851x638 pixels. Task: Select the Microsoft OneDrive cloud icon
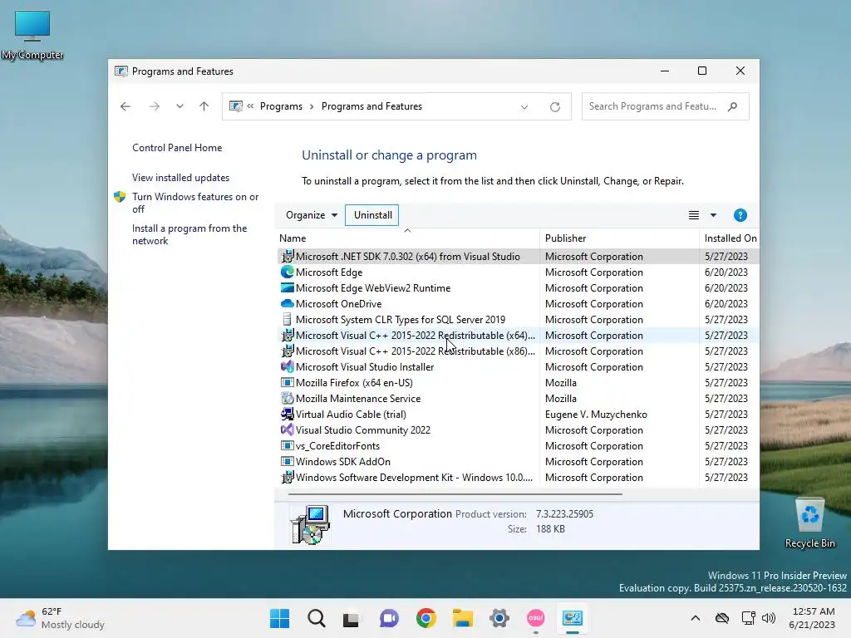287,304
